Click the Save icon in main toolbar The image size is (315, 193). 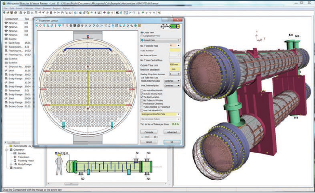11,13
